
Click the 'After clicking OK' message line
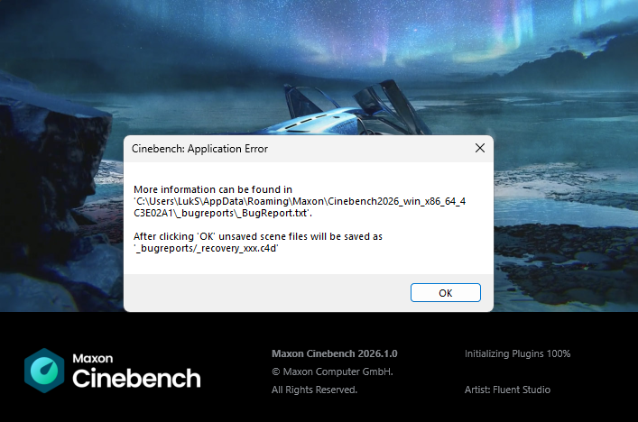point(258,236)
